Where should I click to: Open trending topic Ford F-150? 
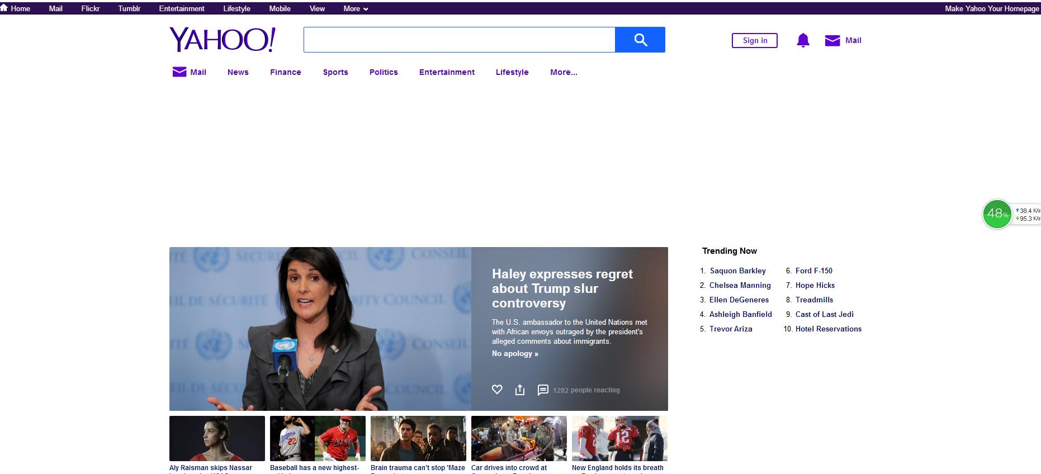[814, 271]
